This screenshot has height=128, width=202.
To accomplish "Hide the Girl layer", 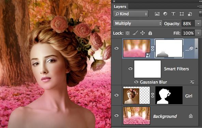I will [x=116, y=95].
